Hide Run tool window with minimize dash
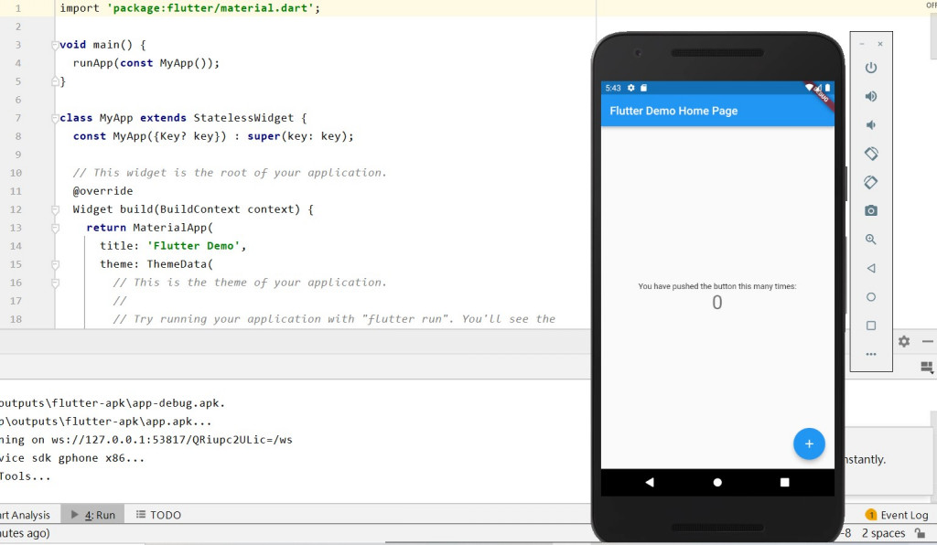 coord(928,341)
